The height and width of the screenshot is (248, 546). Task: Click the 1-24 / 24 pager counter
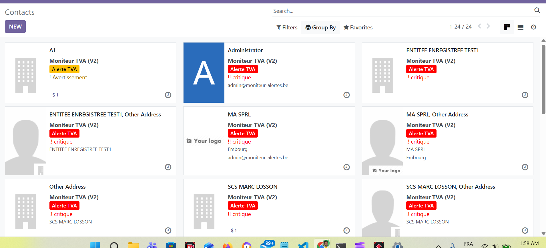[x=460, y=27]
